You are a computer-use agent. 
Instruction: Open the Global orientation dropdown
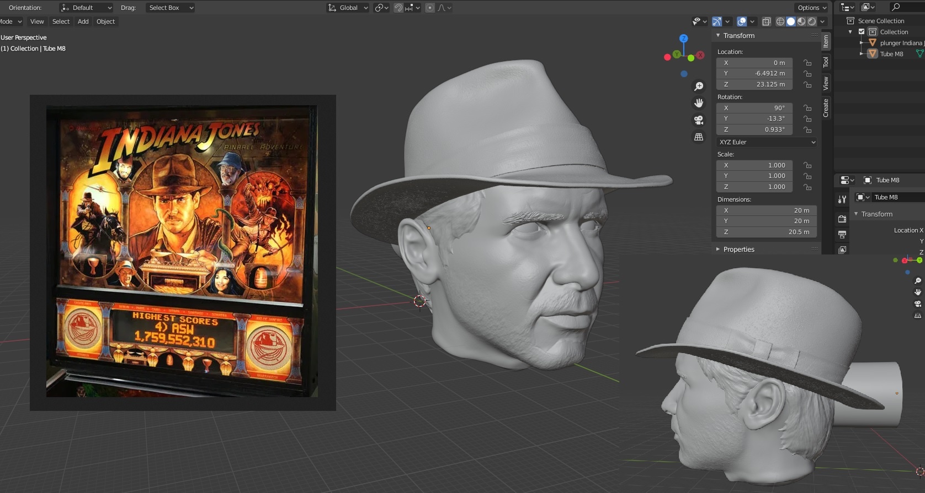coord(348,8)
